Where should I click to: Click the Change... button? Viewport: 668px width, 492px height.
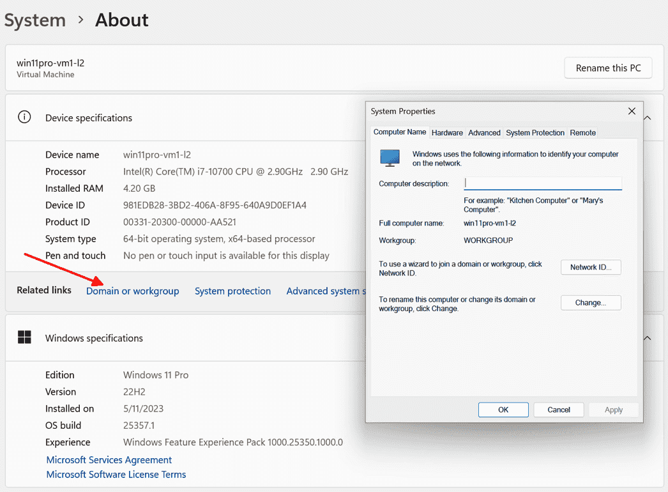pyautogui.click(x=591, y=303)
